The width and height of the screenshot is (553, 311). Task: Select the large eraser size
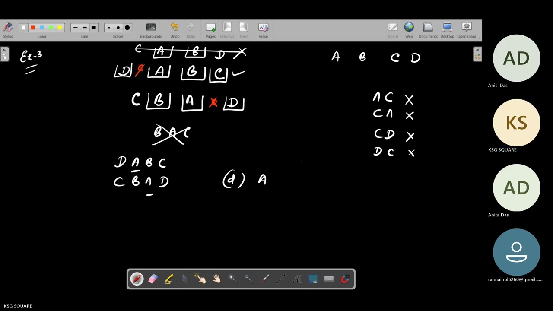pyautogui.click(x=127, y=28)
